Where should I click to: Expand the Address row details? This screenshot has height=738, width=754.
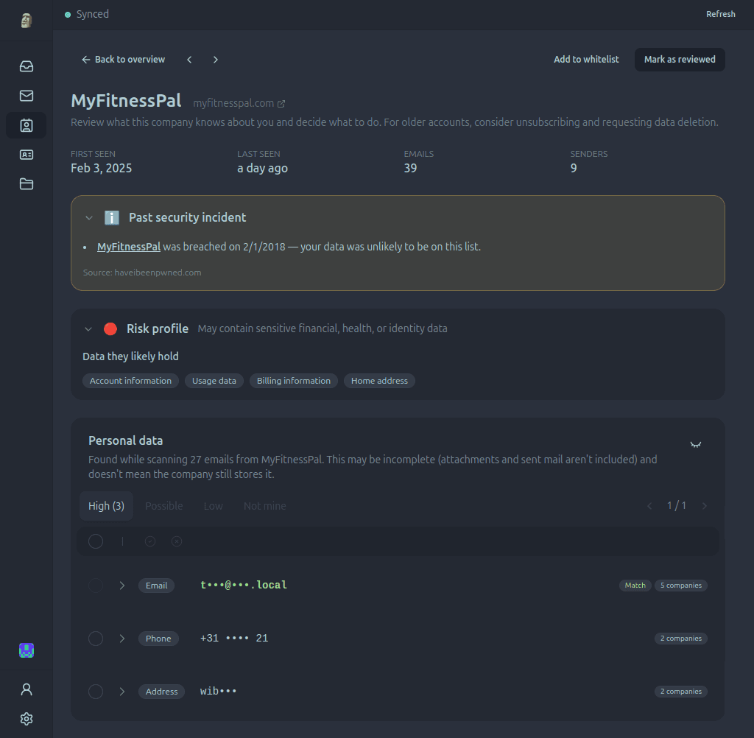tap(122, 692)
